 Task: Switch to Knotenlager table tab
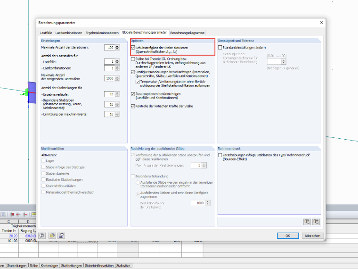click(49, 266)
